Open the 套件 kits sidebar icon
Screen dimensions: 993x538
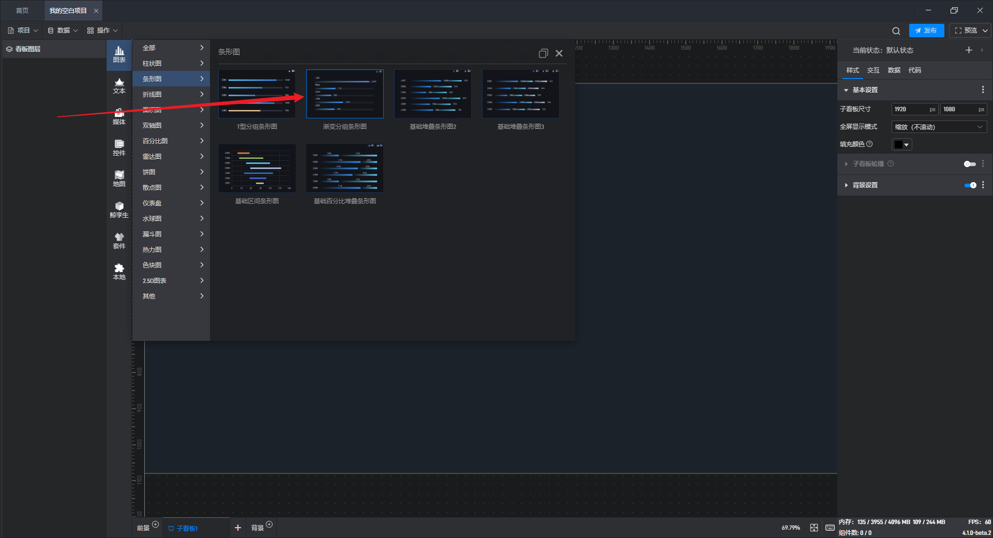point(119,241)
